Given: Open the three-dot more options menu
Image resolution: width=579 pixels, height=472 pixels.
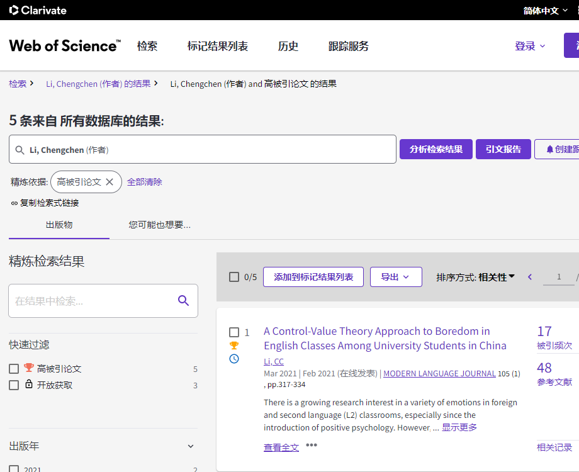Looking at the screenshot, I should [312, 446].
